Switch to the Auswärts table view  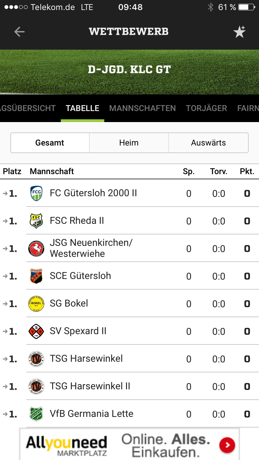tap(208, 143)
